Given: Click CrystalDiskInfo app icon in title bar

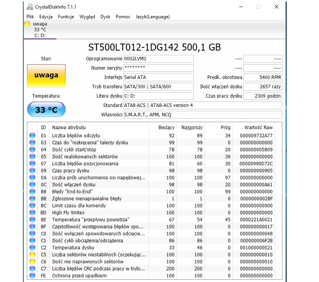Looking at the screenshot, I should pos(30,7).
